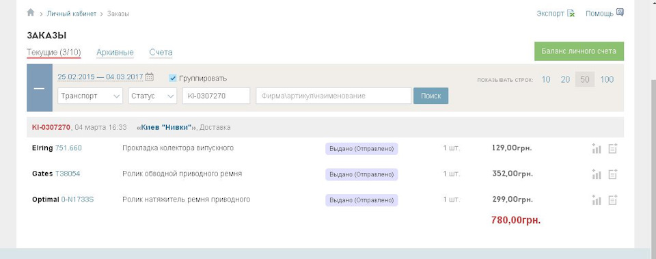This screenshot has width=656, height=259.
Task: Show 20 rows per page
Action: tap(565, 79)
